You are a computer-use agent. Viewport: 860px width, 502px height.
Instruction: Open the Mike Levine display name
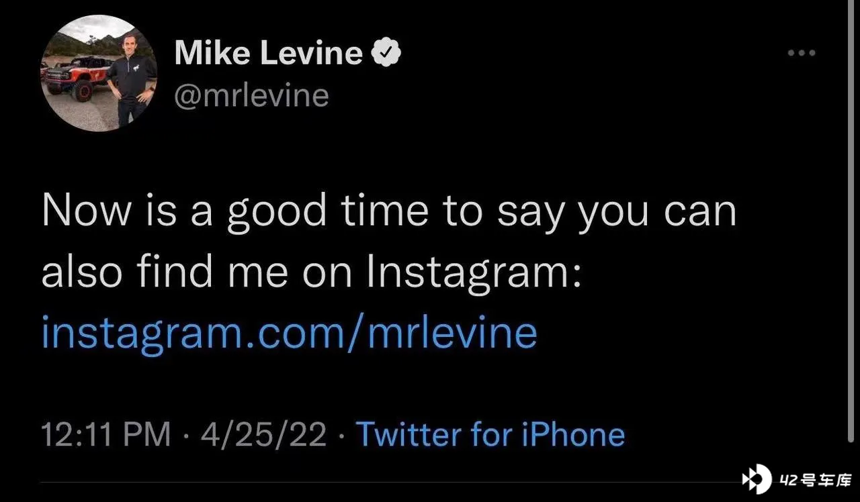point(269,53)
